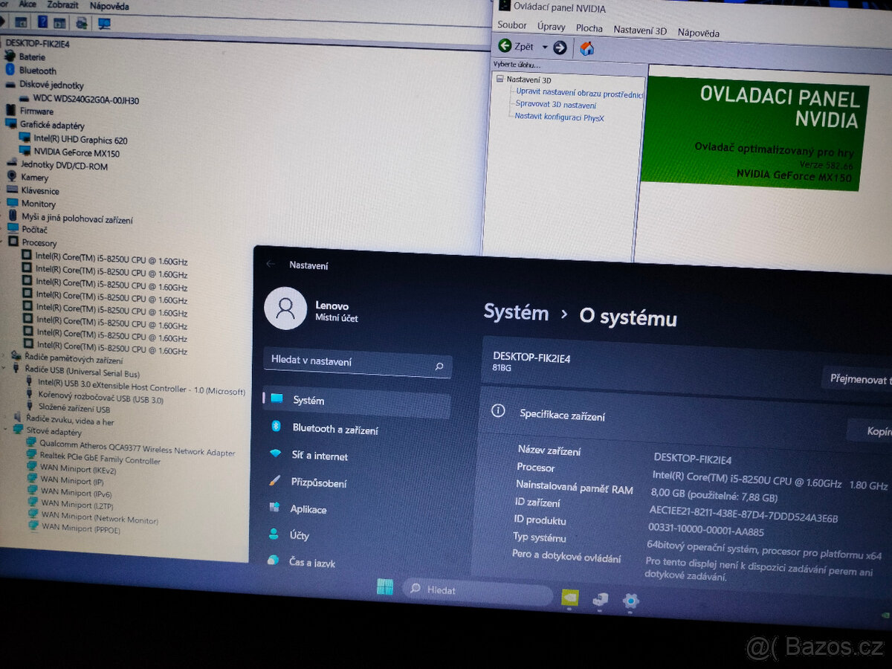
Task: Open Síť a internet settings
Action: pyautogui.click(x=320, y=456)
